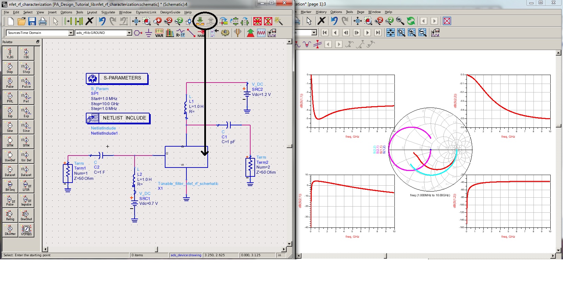The height and width of the screenshot is (297, 563).
Task: Open the Marker menu in data display
Action: 306,12
